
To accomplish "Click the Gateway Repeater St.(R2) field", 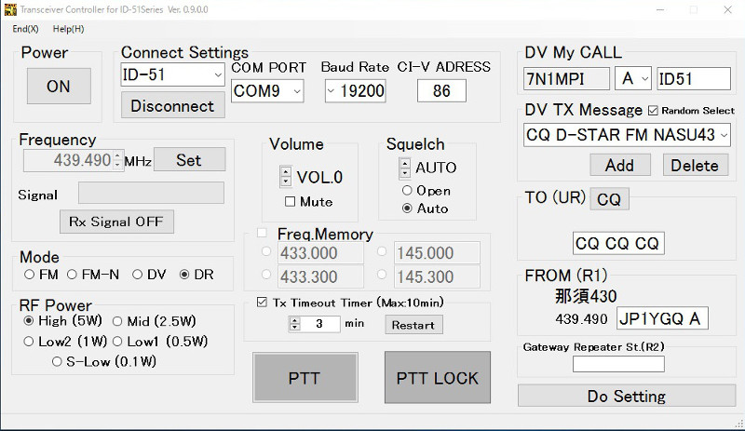I will [618, 364].
